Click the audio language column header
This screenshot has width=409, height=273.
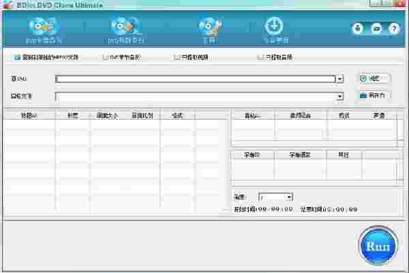point(301,116)
